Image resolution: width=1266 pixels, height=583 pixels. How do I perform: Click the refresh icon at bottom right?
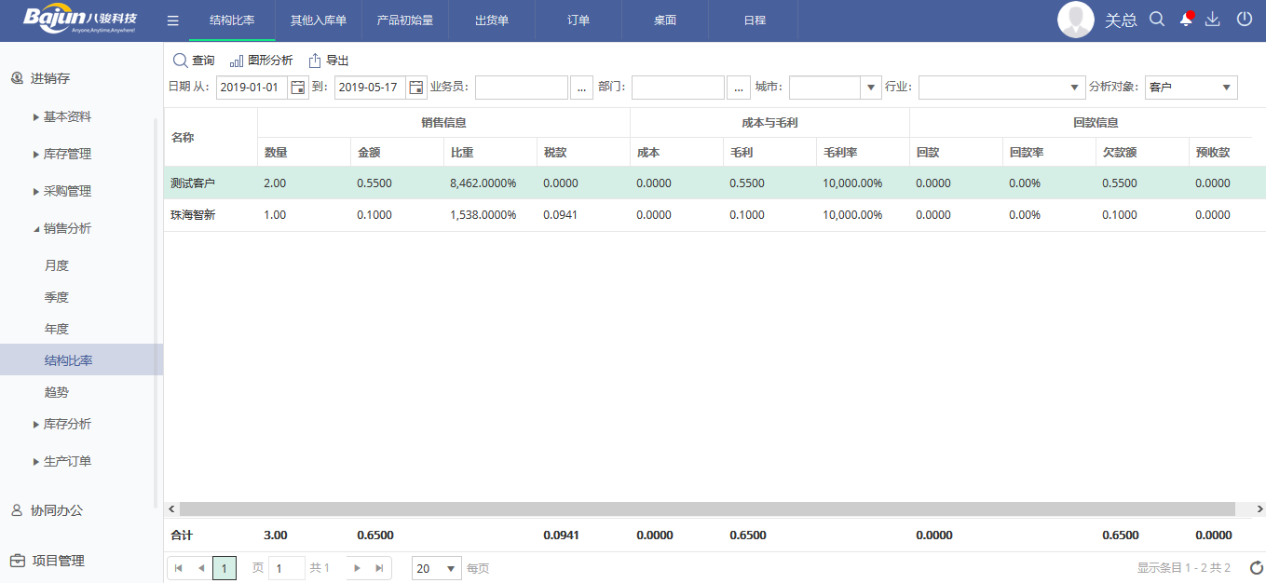click(x=1257, y=568)
